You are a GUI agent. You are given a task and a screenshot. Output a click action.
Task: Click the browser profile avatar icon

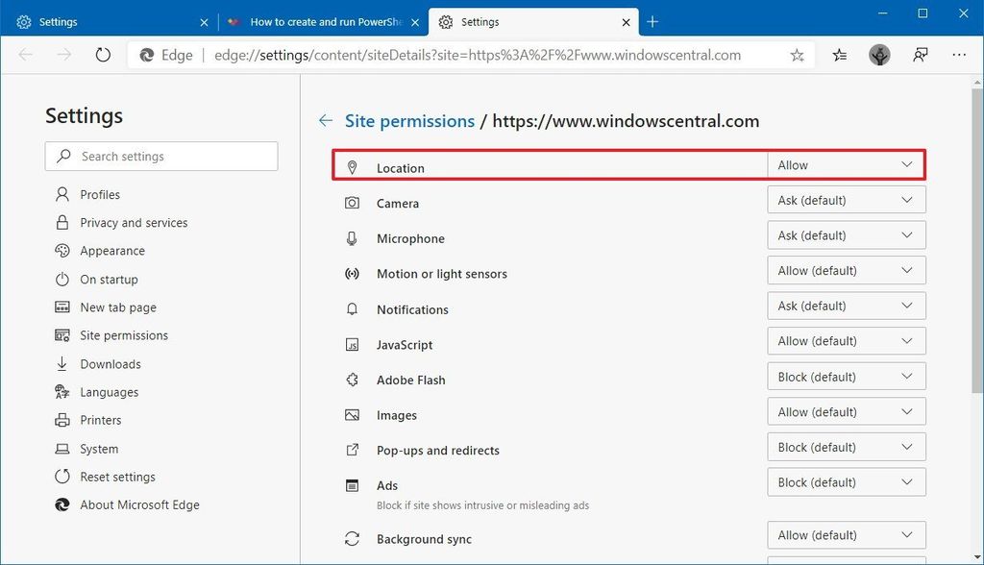[879, 55]
